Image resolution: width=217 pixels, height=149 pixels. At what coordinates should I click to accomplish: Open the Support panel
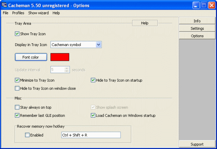click(197, 144)
